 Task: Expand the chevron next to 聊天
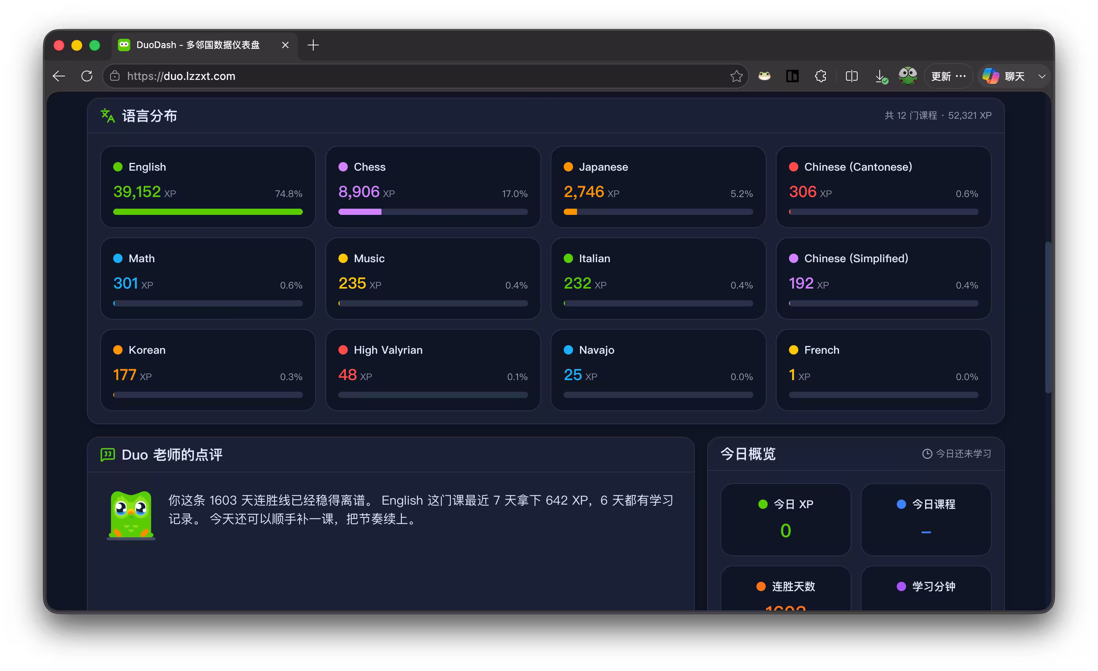tap(1042, 76)
